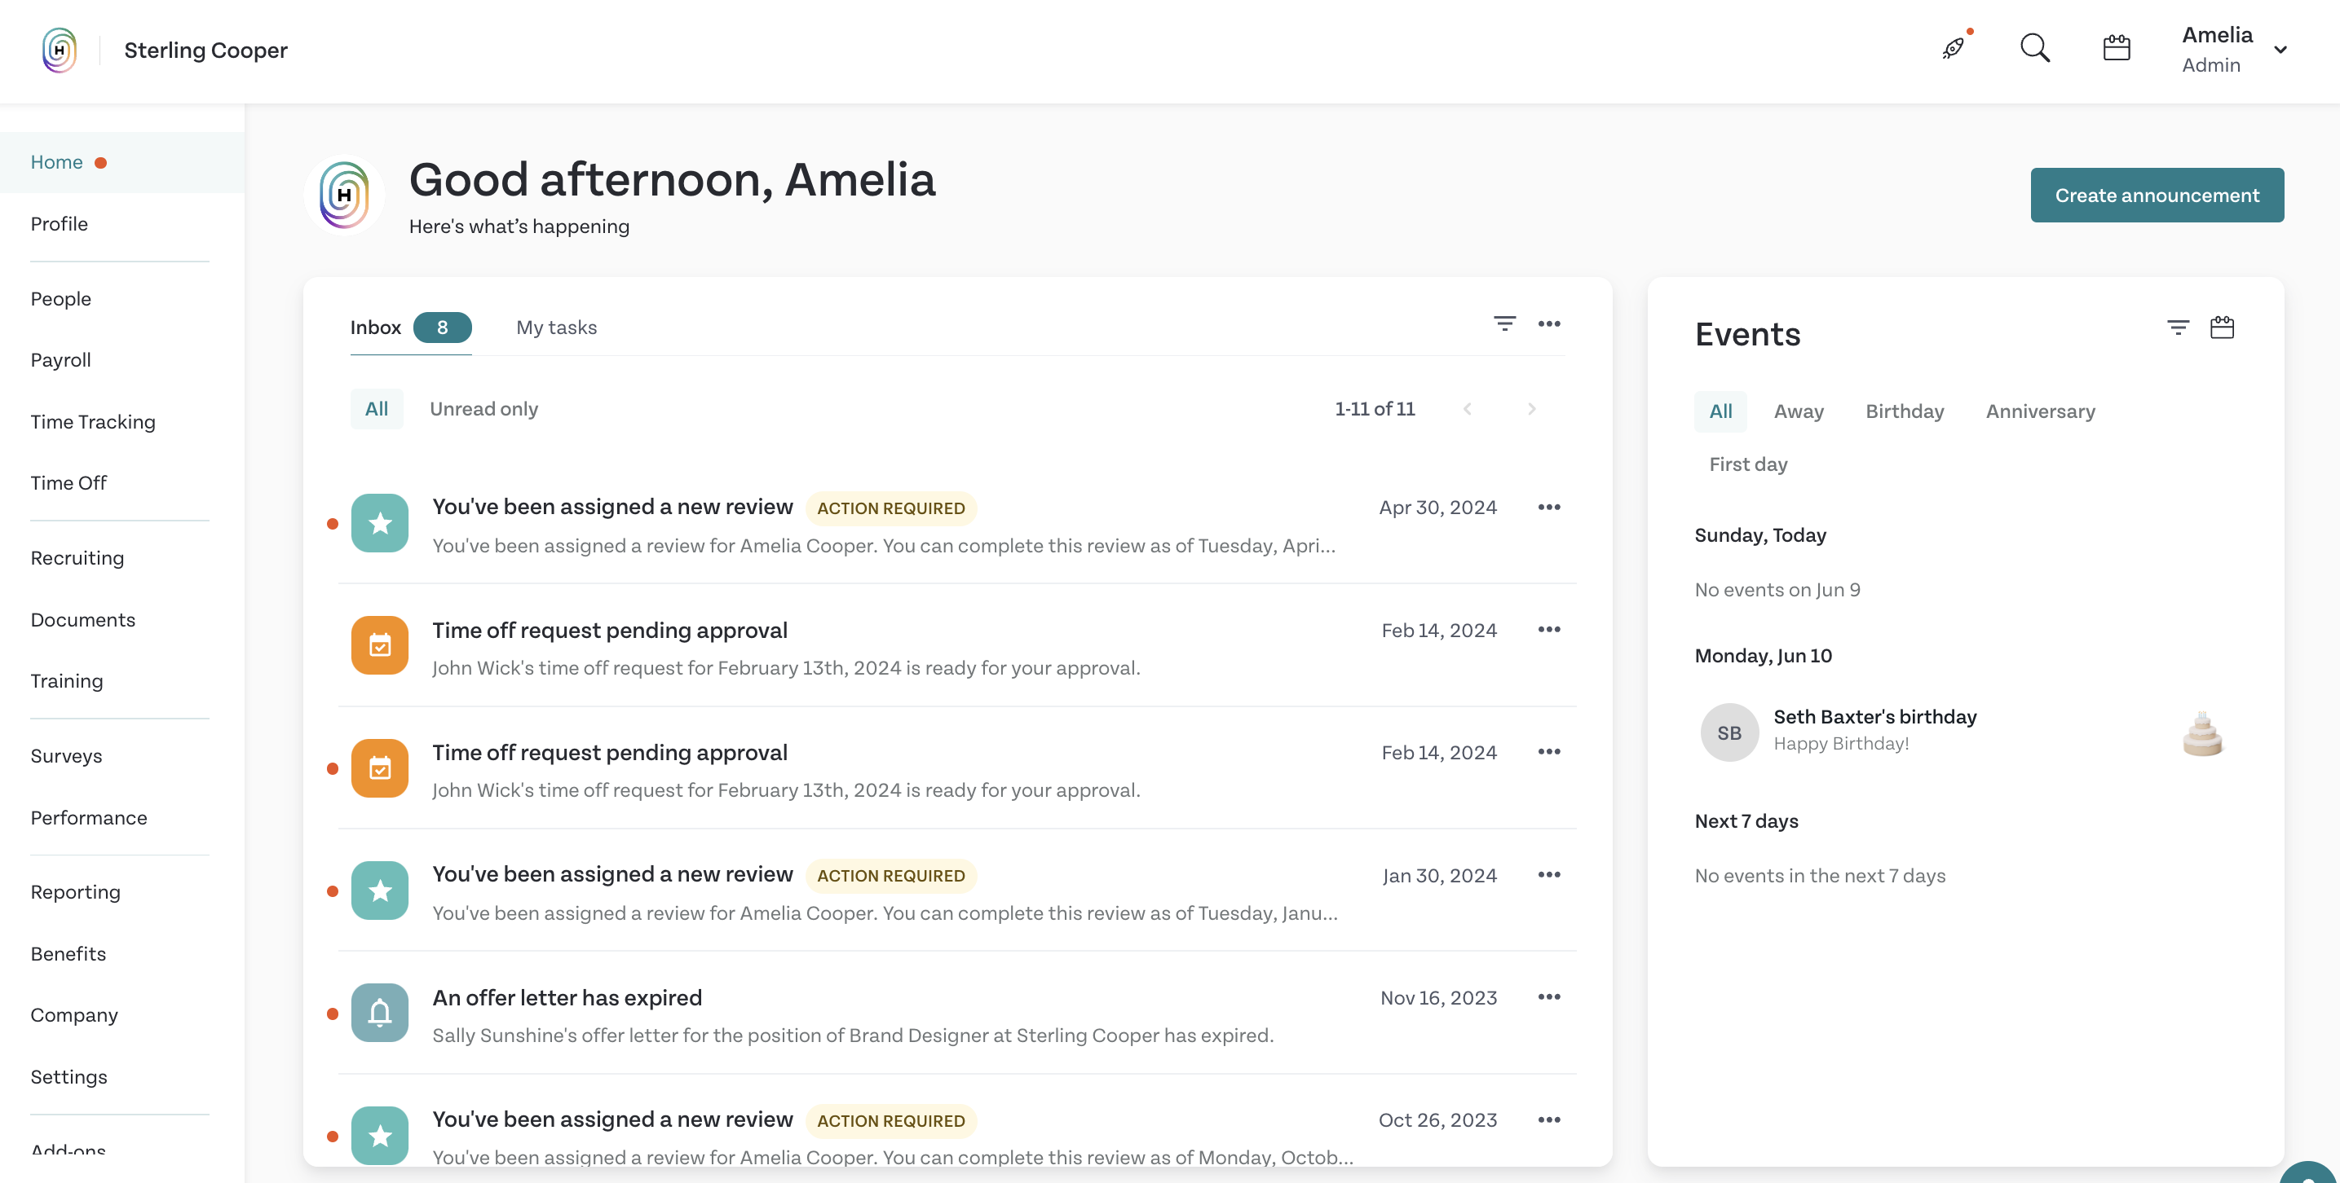Open the filter icon above the Inbox list
Image resolution: width=2340 pixels, height=1183 pixels.
point(1505,324)
